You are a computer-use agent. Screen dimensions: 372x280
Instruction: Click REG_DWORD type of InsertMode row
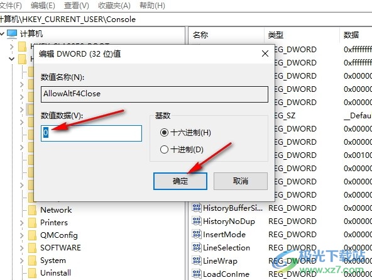(x=292, y=235)
